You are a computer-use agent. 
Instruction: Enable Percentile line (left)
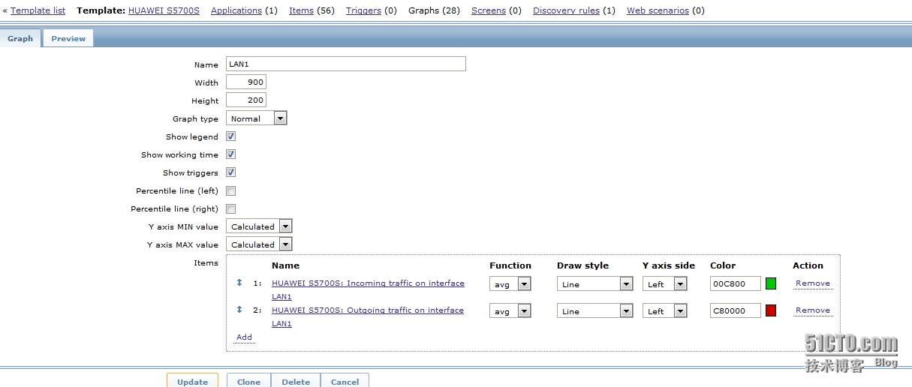coord(231,190)
